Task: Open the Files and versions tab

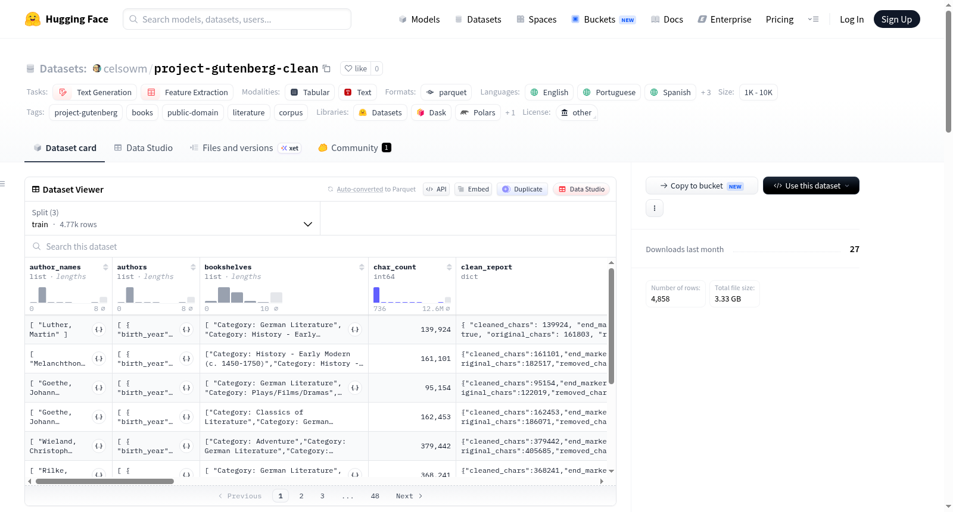Action: point(245,147)
